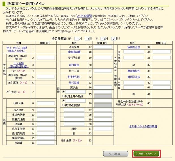Image resolution: width=175 pixels, height=161 pixels.
Task: Open the 地代家賃 link
Action: [x=74, y=83]
